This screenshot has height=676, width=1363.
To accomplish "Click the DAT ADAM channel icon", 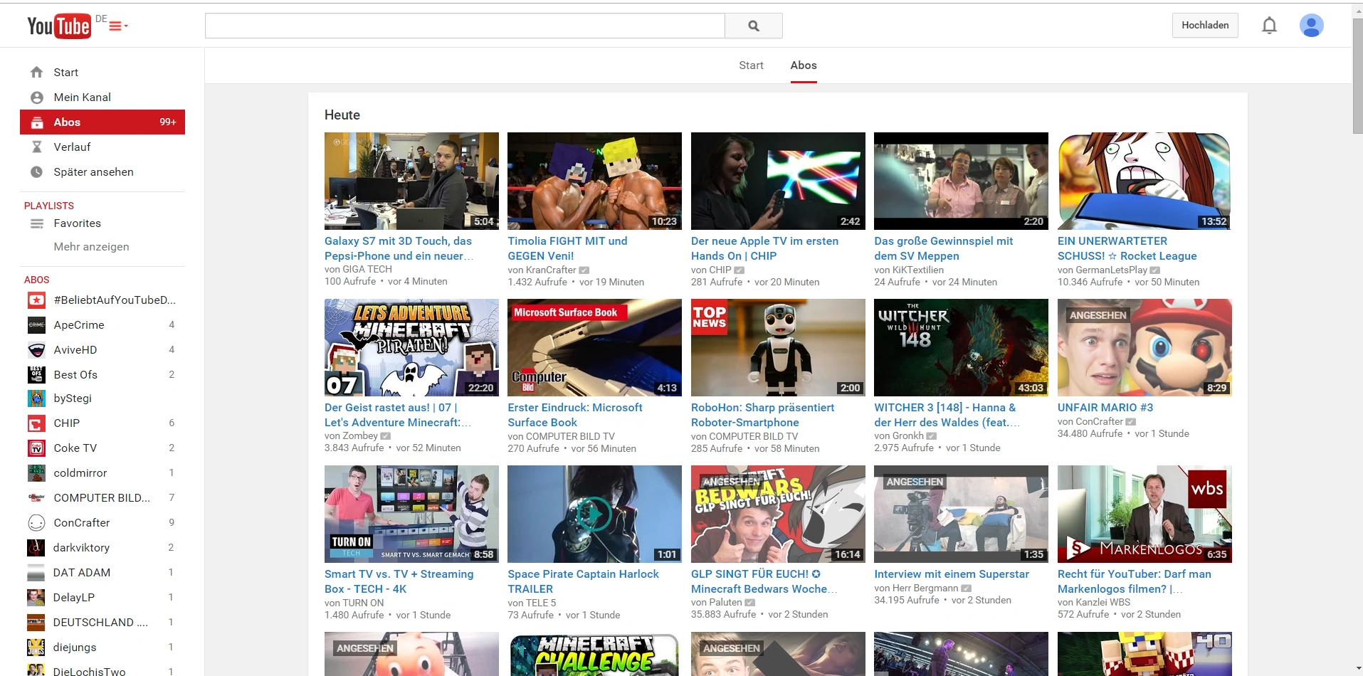I will 36,573.
